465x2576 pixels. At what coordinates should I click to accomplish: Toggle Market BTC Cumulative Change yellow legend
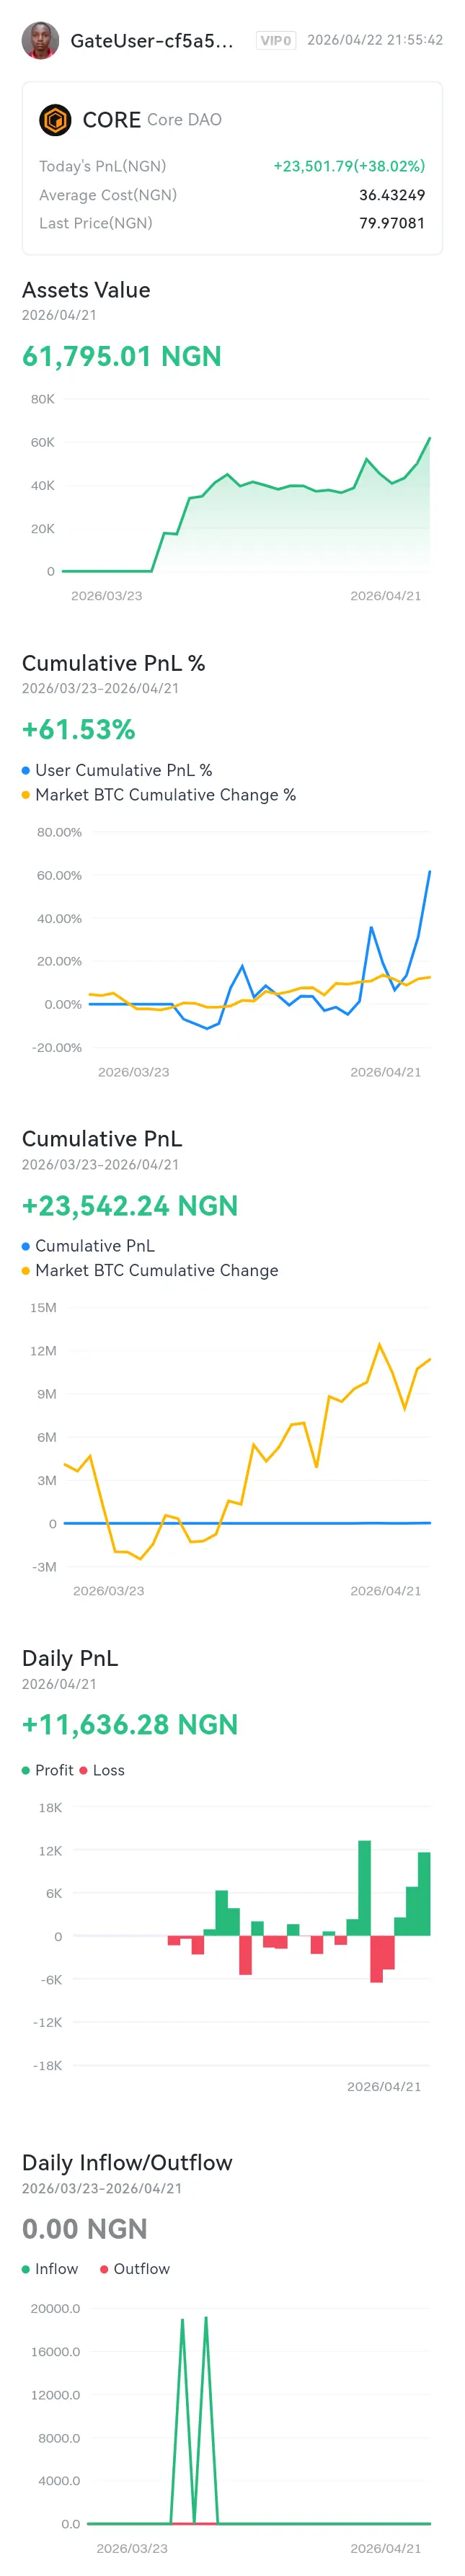[26, 1271]
